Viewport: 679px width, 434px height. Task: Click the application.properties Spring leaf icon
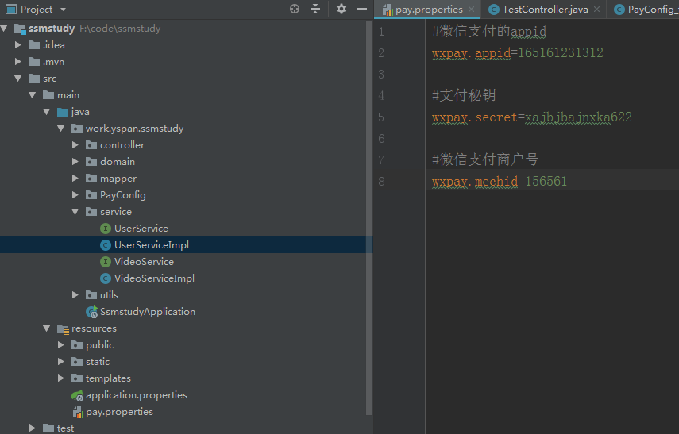pyautogui.click(x=77, y=395)
